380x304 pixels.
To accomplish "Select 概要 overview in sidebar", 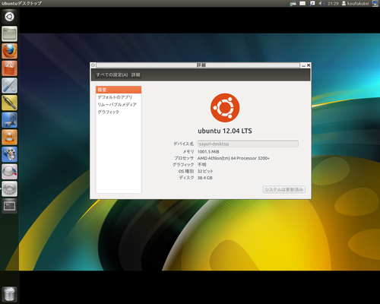I will coord(119,90).
